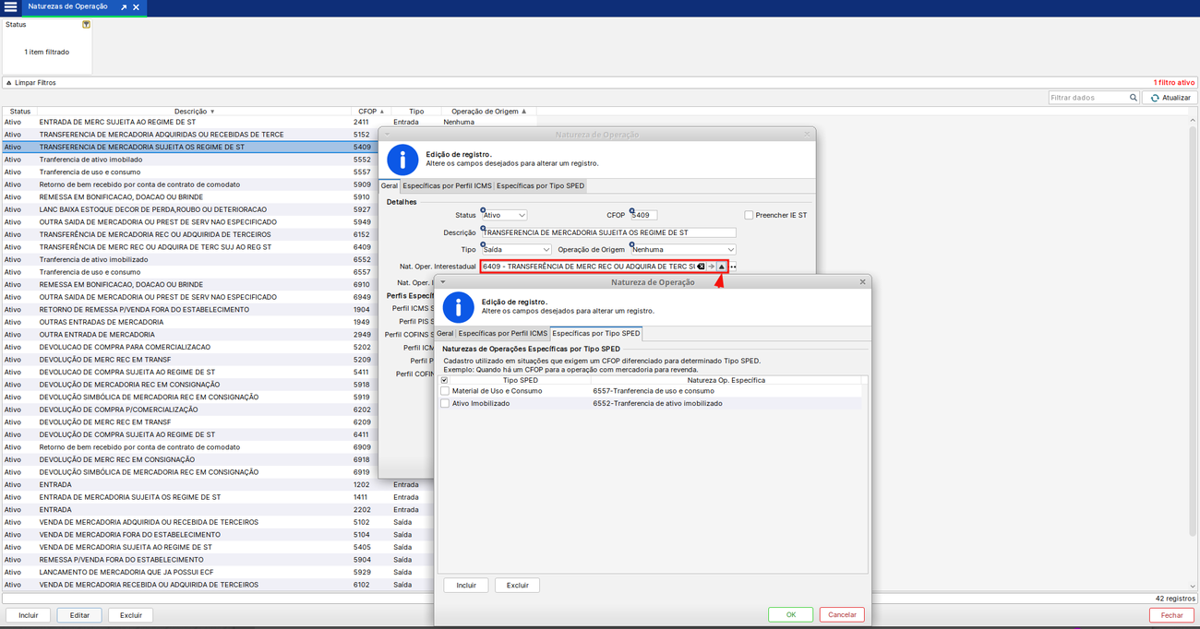1200x629 pixels.
Task: Check the Ativo Imobilizado row checkbox
Action: 445,403
